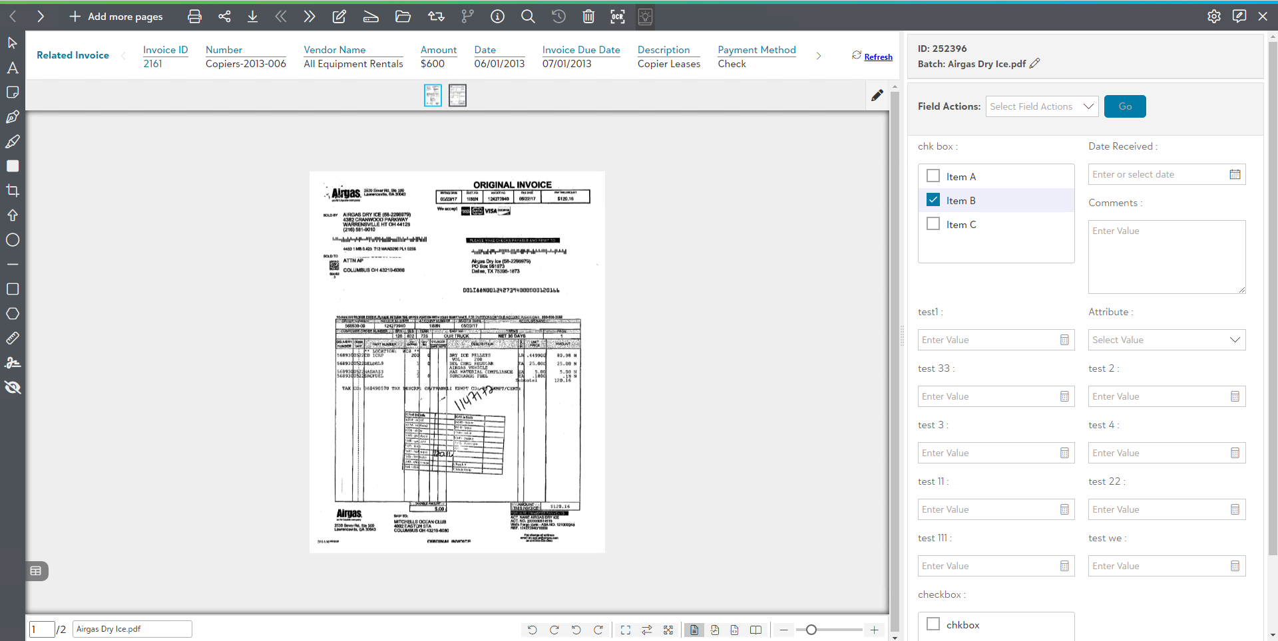Click the Refresh link
Image resolution: width=1278 pixels, height=641 pixels.
[878, 57]
